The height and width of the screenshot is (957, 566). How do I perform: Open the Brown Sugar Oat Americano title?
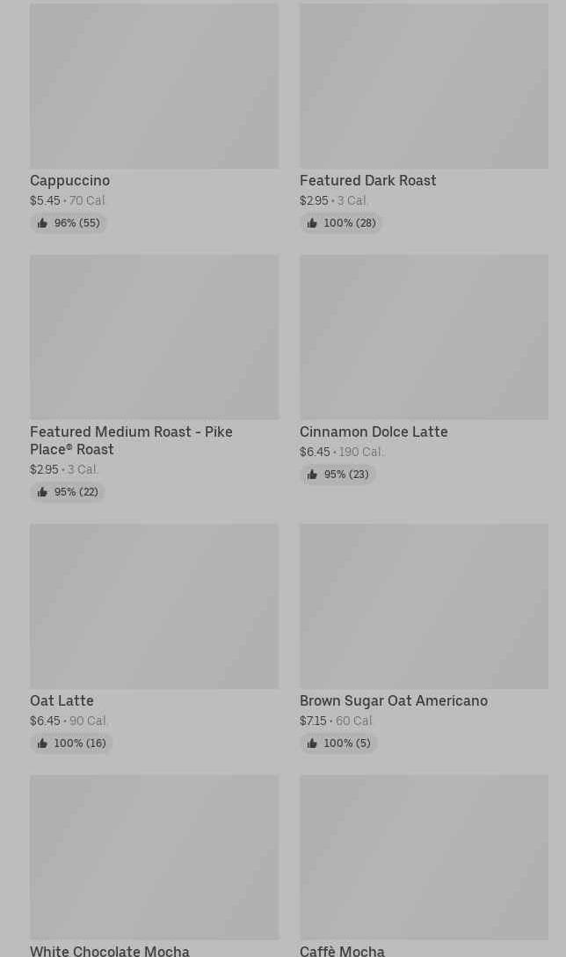[393, 700]
